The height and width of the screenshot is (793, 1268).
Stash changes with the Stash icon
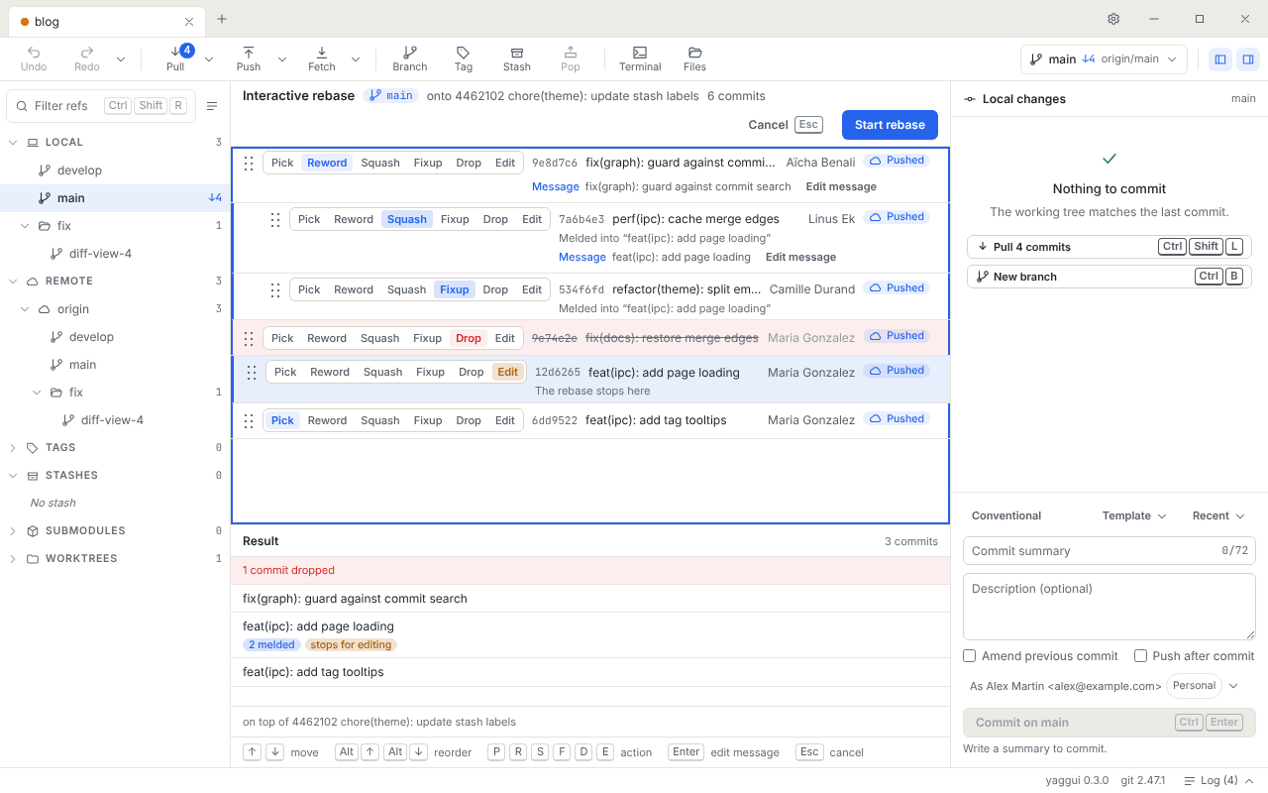(x=517, y=59)
